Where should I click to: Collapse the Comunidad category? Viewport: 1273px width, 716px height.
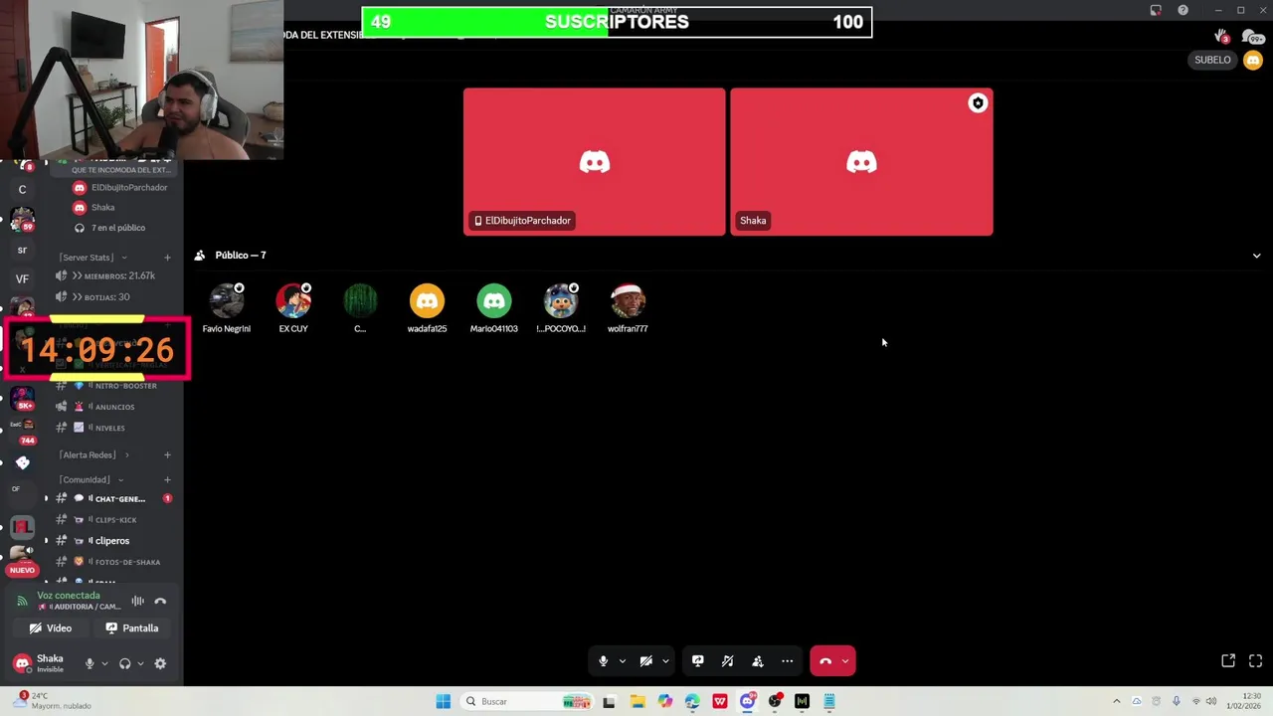[x=88, y=479]
